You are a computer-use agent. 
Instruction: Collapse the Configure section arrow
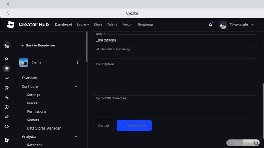76,86
